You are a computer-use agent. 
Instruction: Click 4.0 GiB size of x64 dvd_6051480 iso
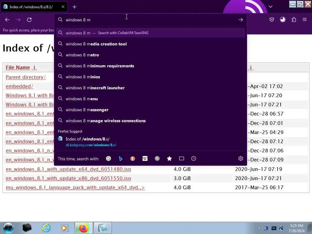(182, 169)
